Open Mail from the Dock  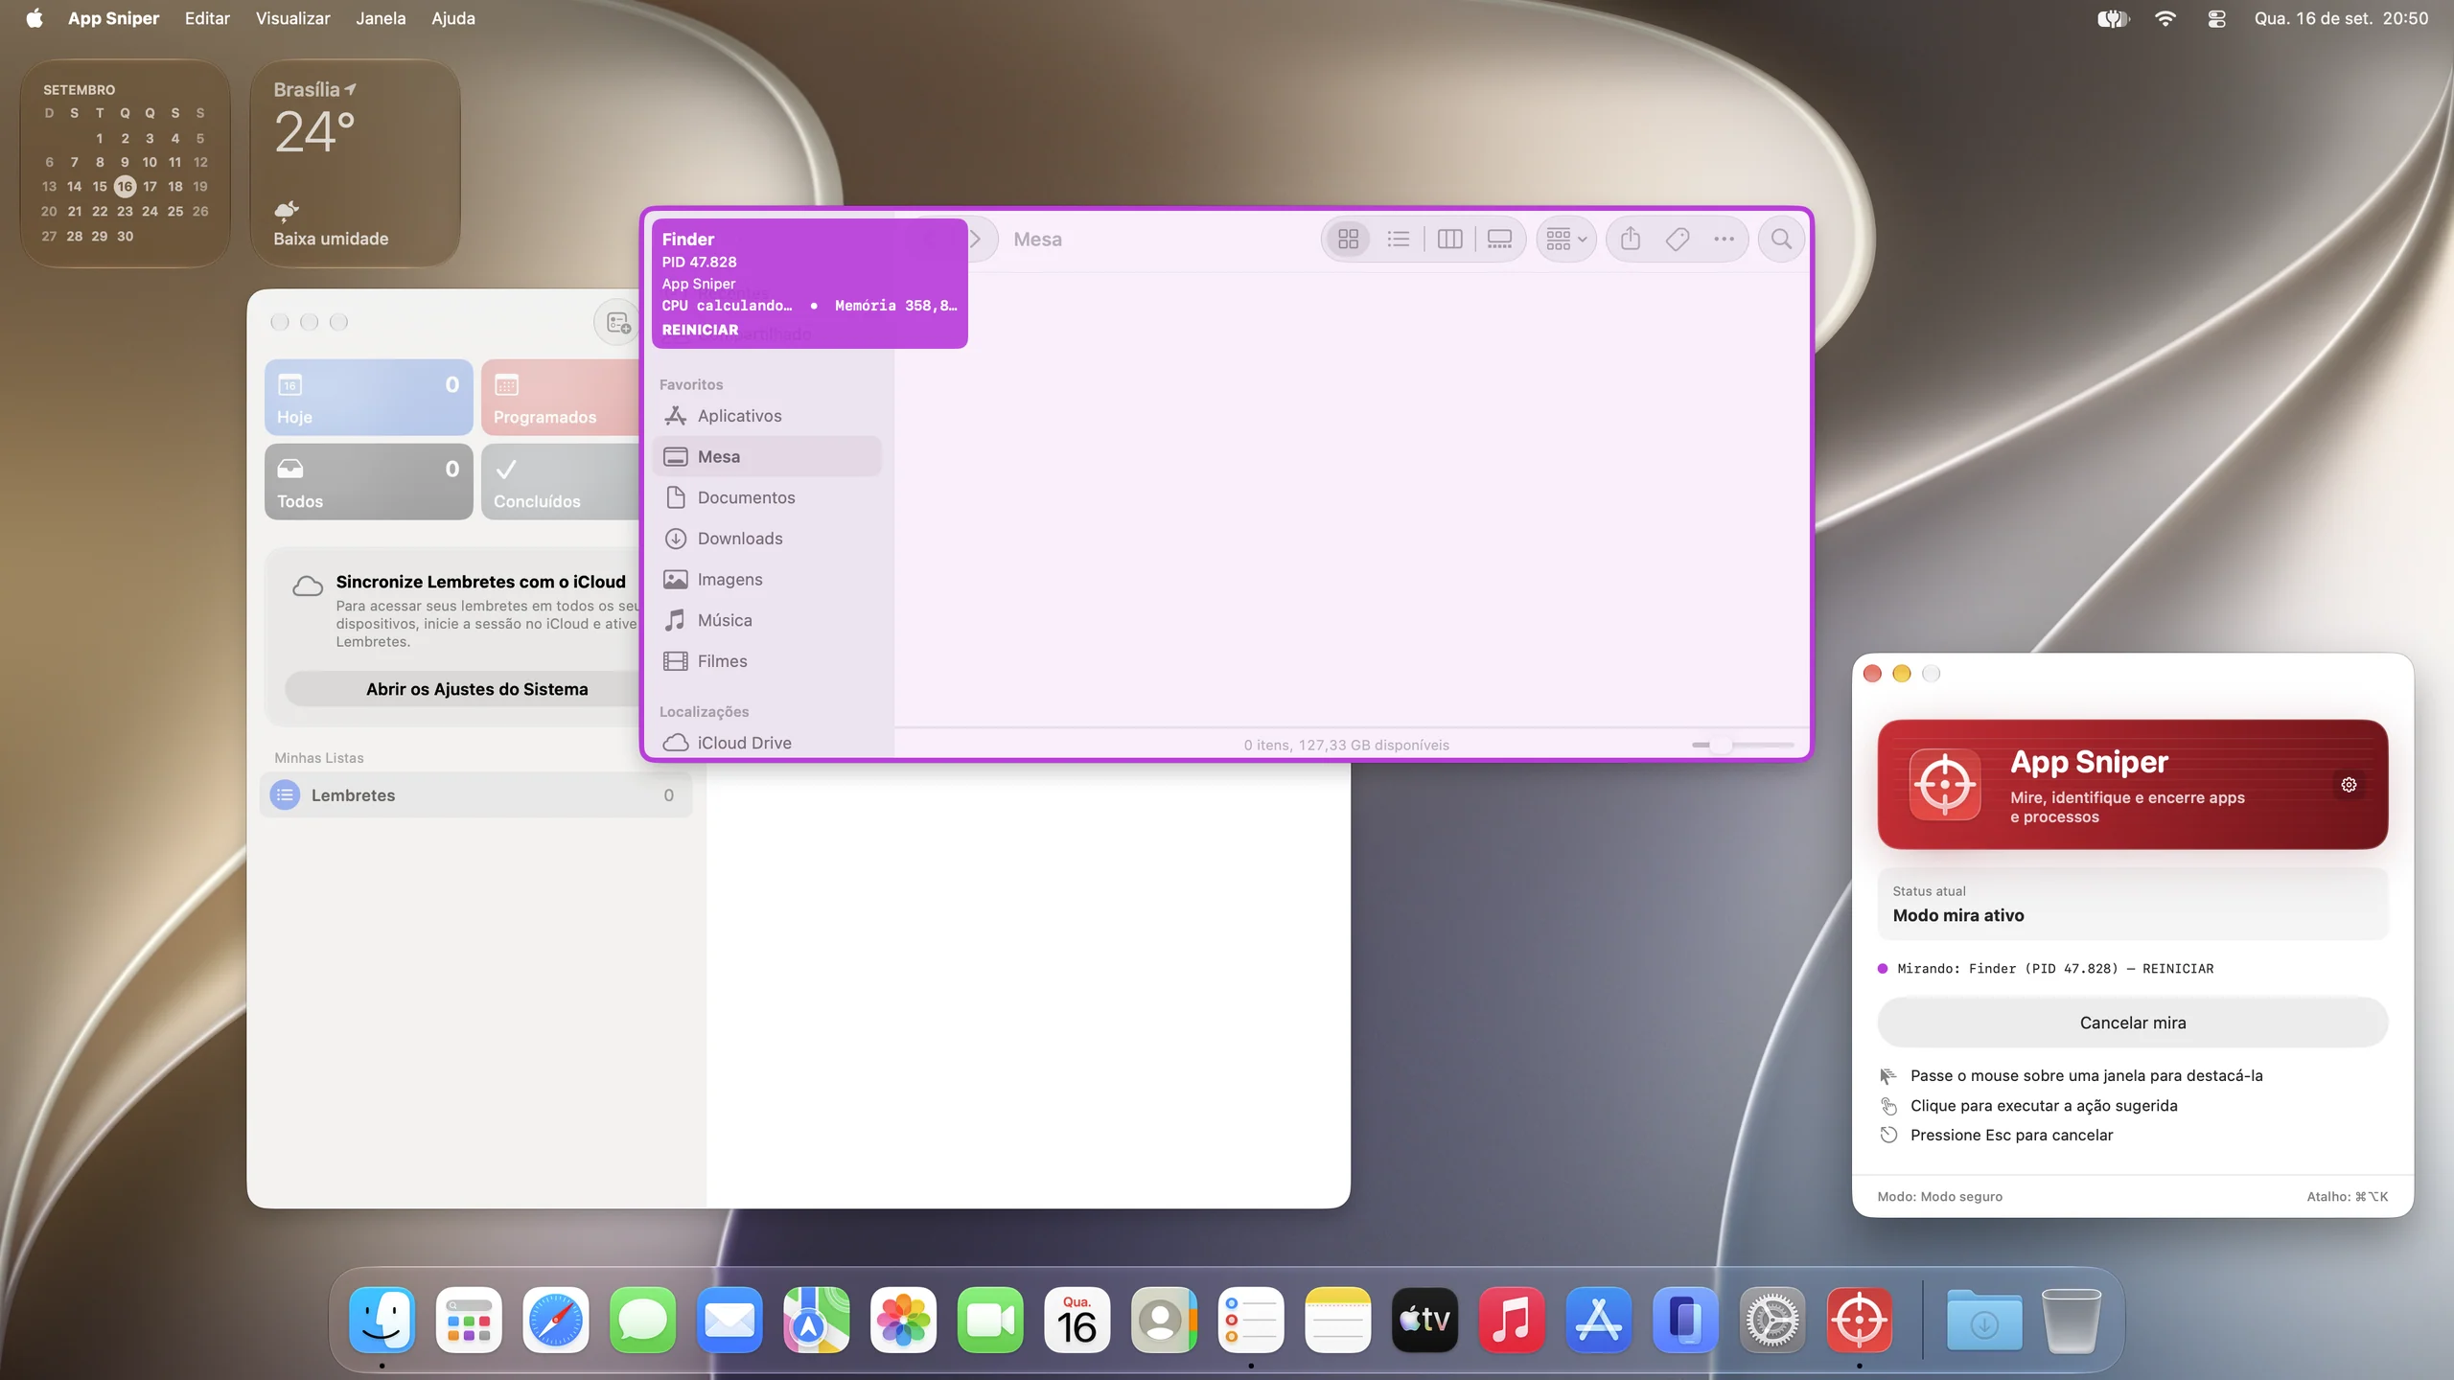(x=729, y=1320)
